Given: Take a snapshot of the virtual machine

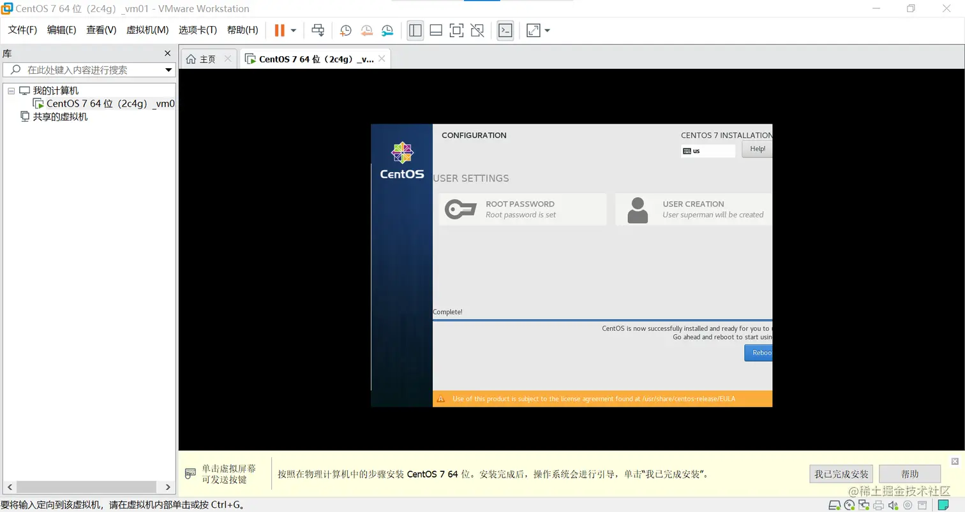Looking at the screenshot, I should pos(345,30).
